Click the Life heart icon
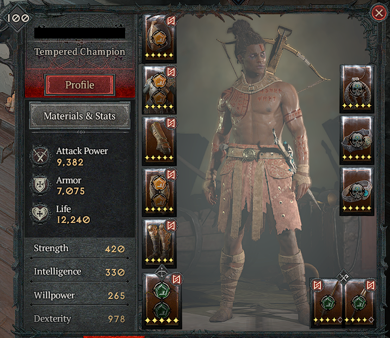 pyautogui.click(x=40, y=213)
